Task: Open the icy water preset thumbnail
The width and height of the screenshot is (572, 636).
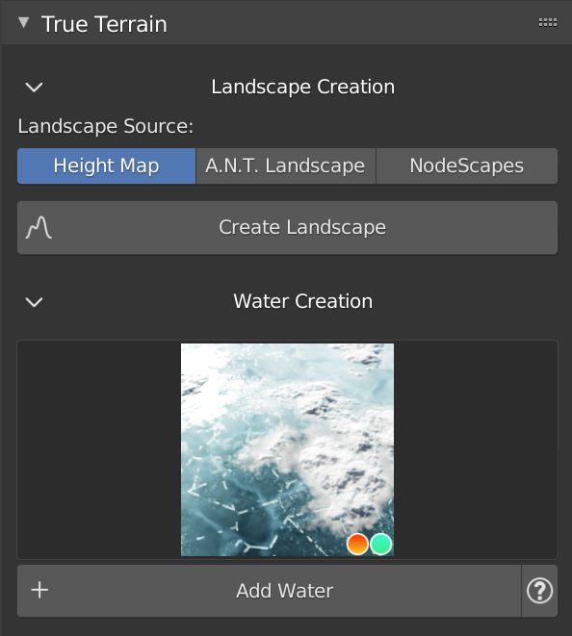Action: point(287,449)
